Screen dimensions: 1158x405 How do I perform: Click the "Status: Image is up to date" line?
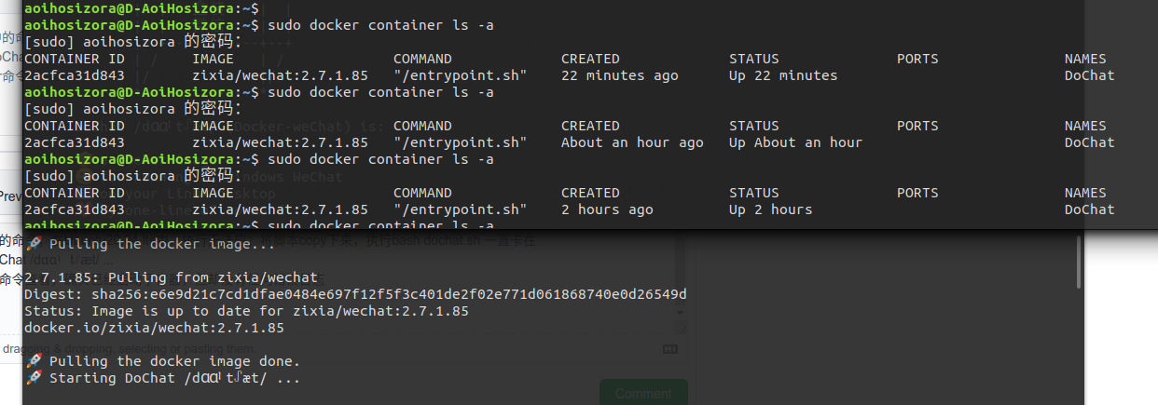pos(246,311)
